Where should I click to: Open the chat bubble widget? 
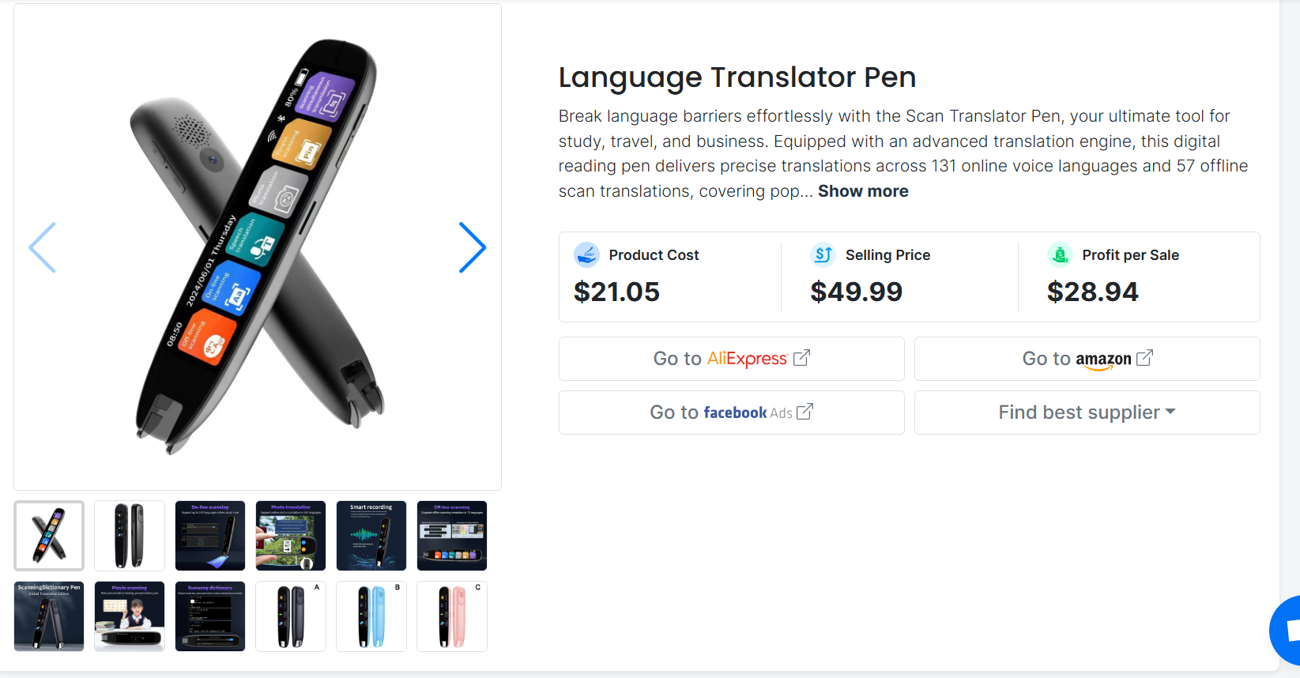pyautogui.click(x=1287, y=630)
